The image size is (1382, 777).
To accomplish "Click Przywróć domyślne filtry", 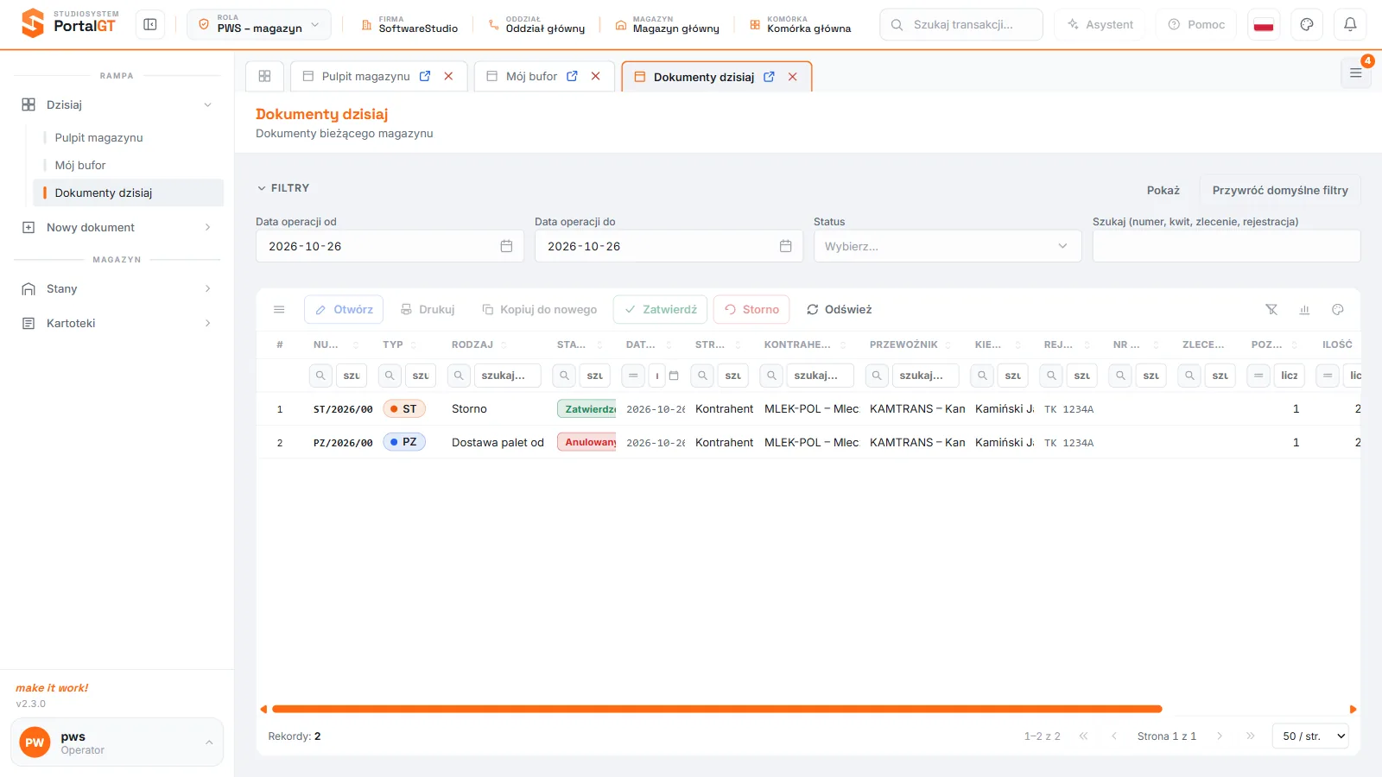I will click(x=1280, y=190).
